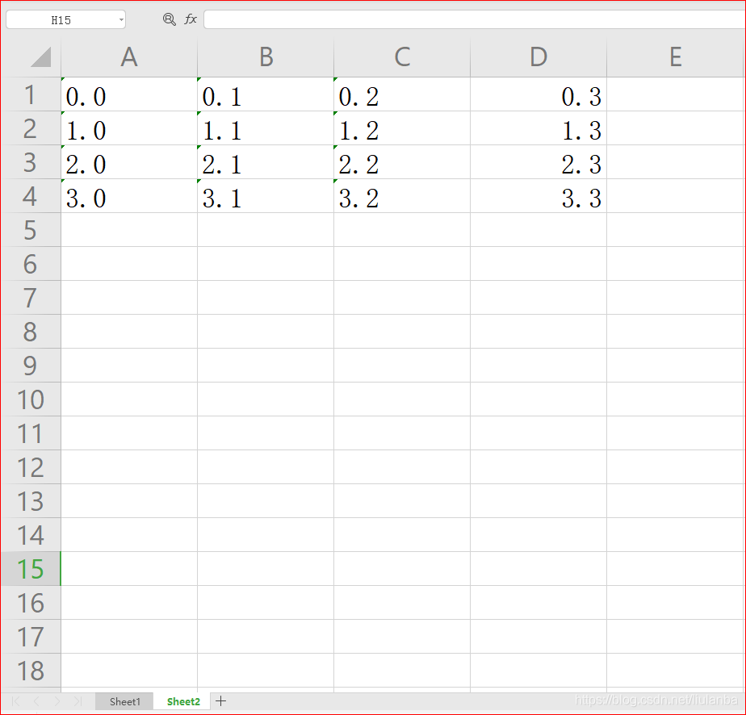
Task: Select row 16 header
Action: [x=31, y=602]
